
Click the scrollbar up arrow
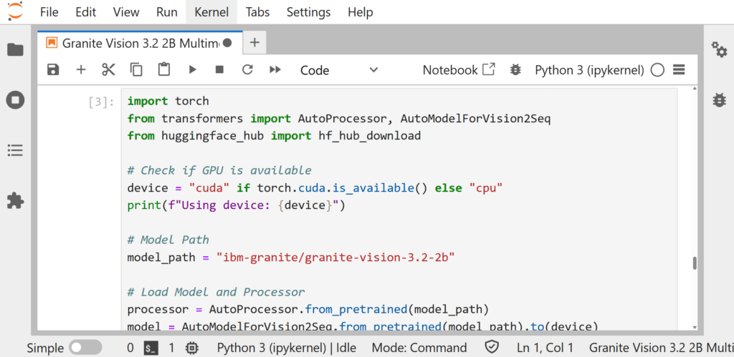[695, 89]
